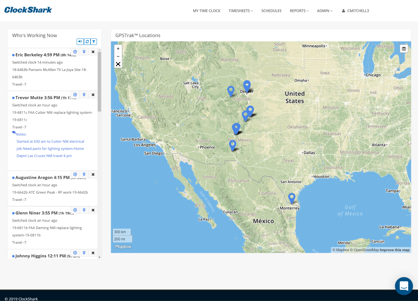This screenshot has width=418, height=301.
Task: Zoom in on the GPSTrak map
Action: pos(118,49)
